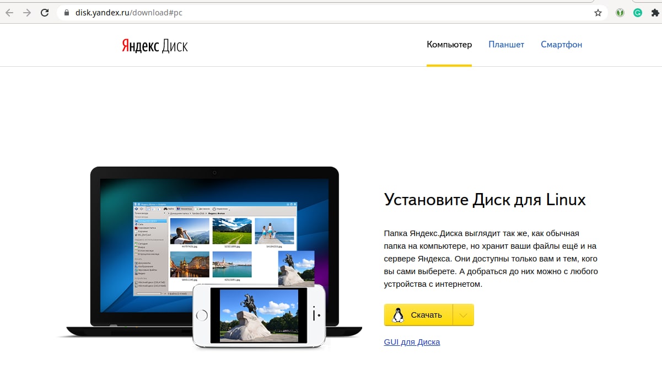Switch to the Планшет tab

[x=506, y=45]
